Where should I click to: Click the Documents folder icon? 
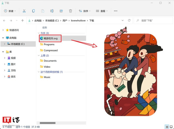[42, 61]
